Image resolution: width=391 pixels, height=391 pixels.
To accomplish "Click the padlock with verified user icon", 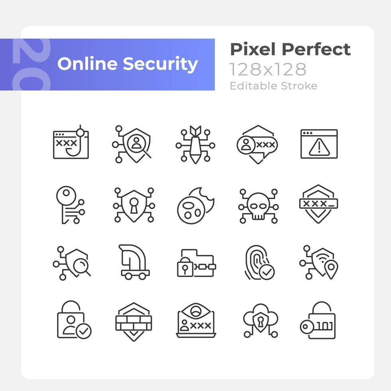I will [x=74, y=320].
